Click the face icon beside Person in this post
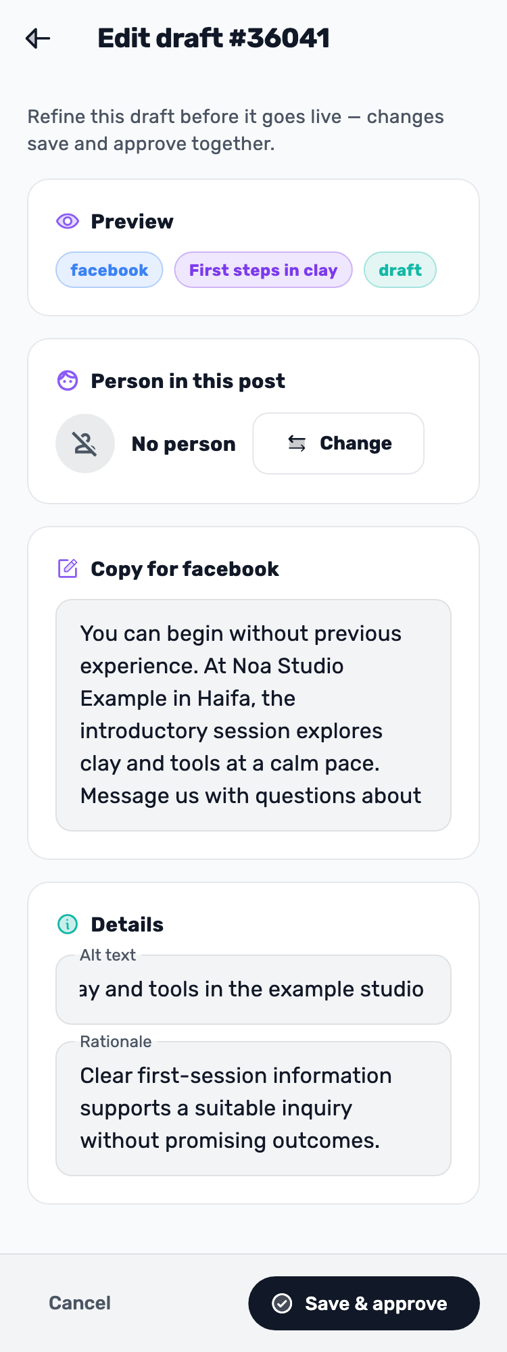This screenshot has height=1352, width=507. [x=68, y=381]
